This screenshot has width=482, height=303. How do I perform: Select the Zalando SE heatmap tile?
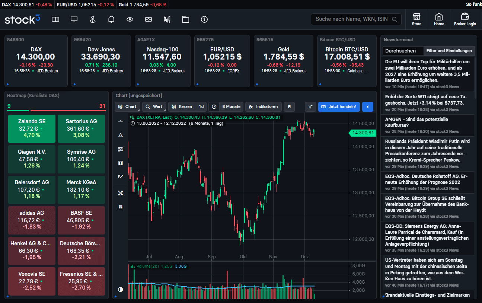[x=32, y=128]
